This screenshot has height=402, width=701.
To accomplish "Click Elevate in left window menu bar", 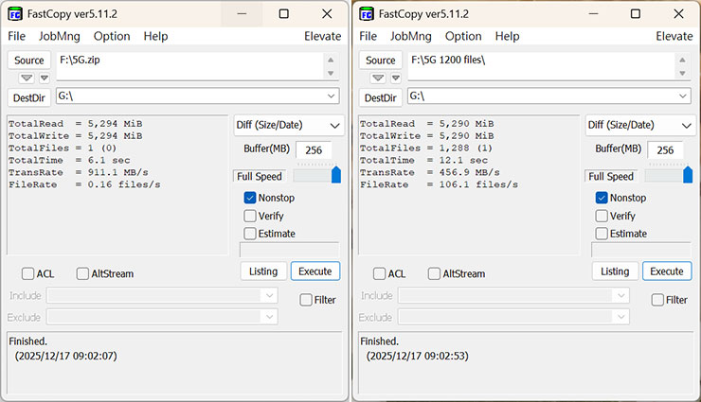I will [323, 36].
